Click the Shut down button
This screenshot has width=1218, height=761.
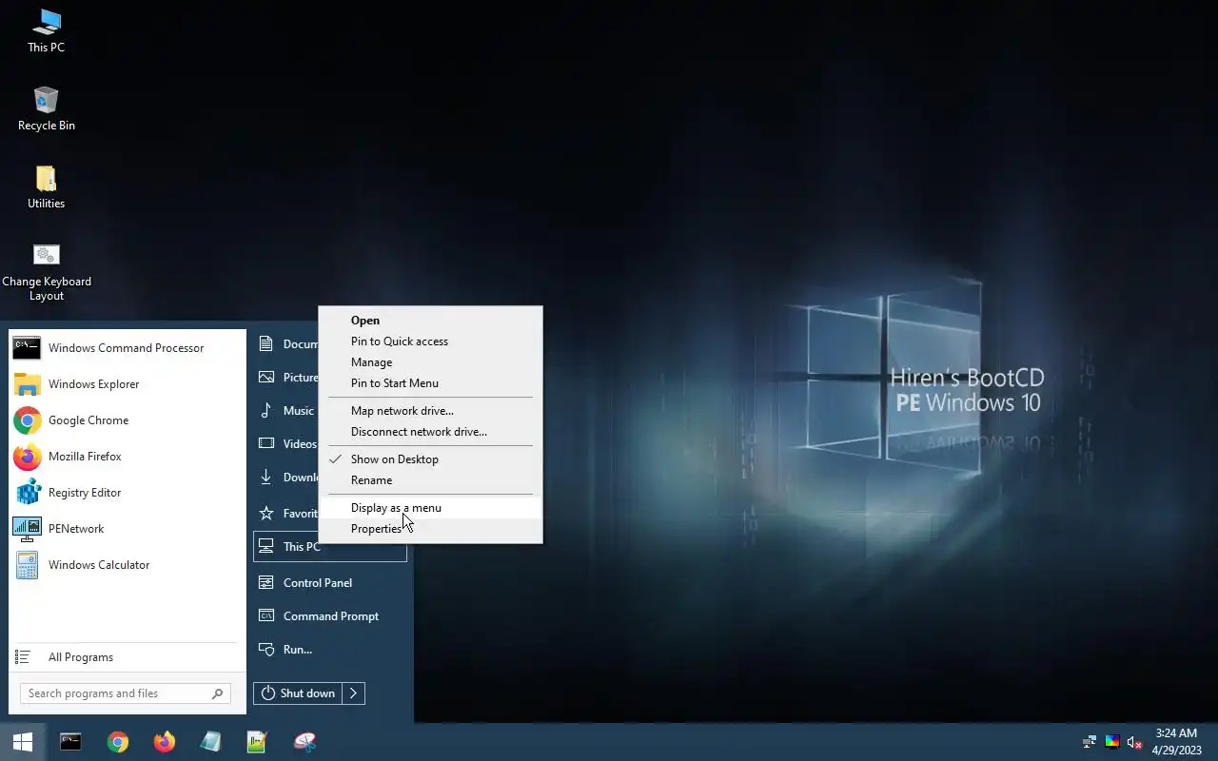[x=298, y=693]
